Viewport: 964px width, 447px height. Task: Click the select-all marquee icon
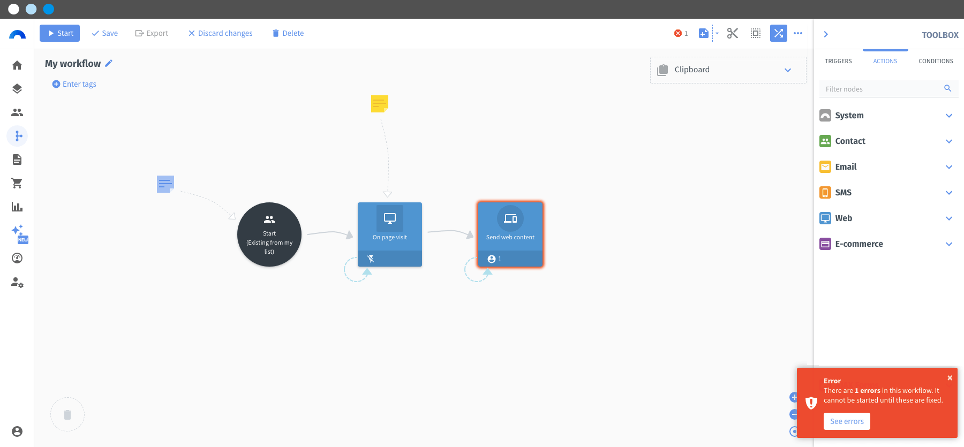coord(756,33)
